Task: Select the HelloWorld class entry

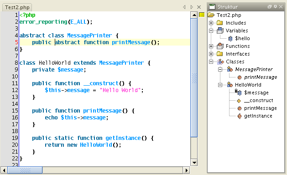Action: point(248,85)
